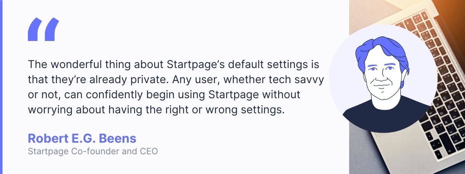Click the blue vertical accent bar
The height and width of the screenshot is (174, 465).
tap(1, 87)
